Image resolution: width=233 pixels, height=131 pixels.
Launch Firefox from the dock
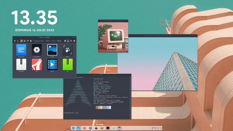[x=84, y=128]
